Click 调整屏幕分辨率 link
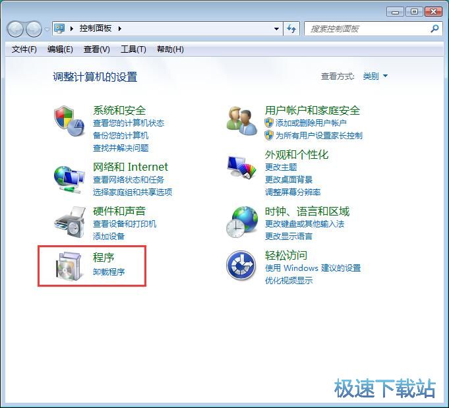The height and width of the screenshot is (408, 449). (x=293, y=192)
